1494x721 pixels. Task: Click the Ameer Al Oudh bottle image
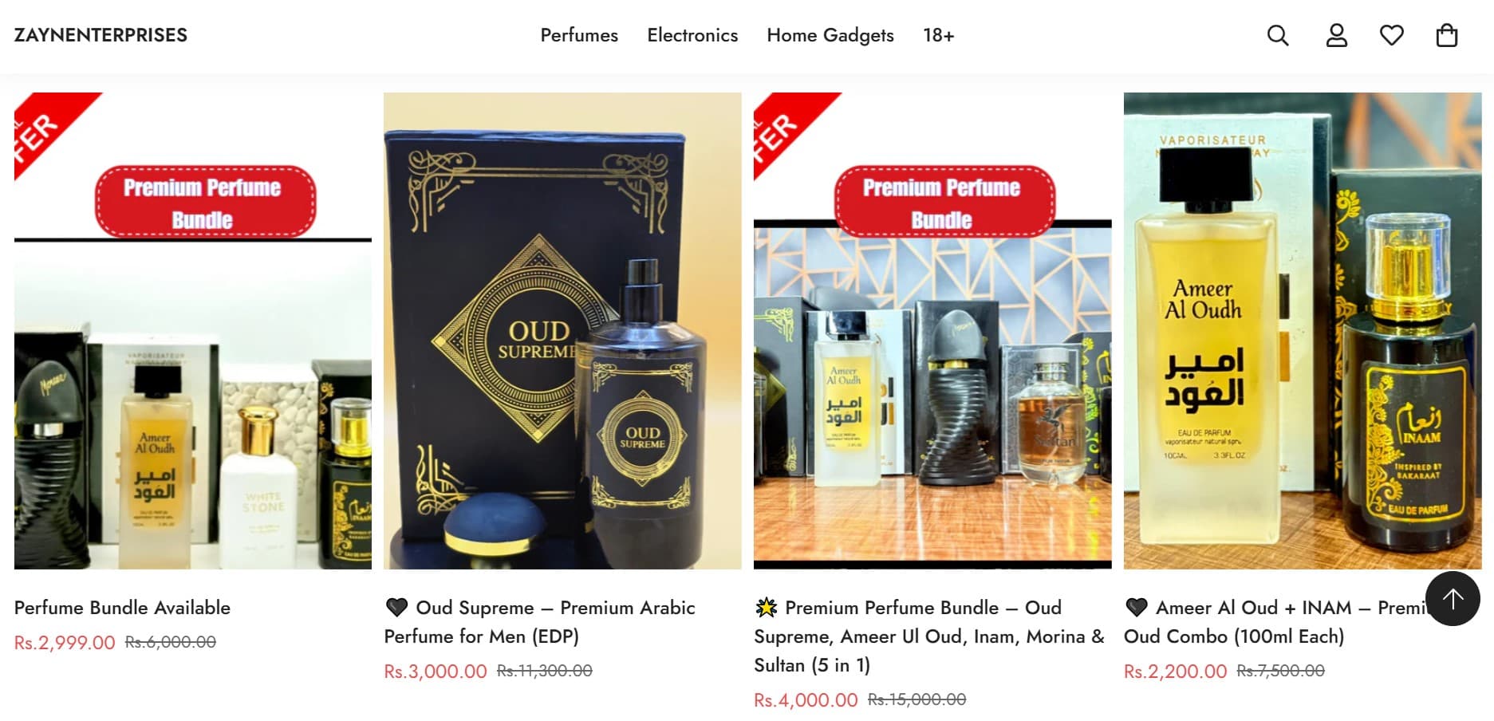1303,331
